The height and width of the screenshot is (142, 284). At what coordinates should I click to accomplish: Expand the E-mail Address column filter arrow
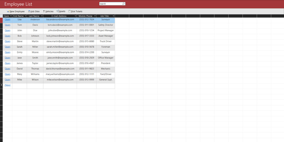click(76, 16)
